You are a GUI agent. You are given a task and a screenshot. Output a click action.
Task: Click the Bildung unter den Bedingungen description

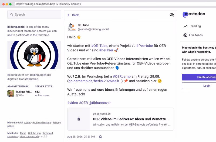[x=29, y=77]
